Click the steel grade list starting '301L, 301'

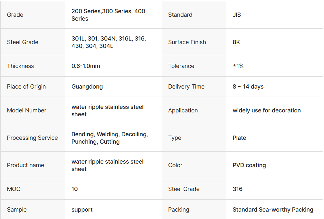pyautogui.click(x=109, y=42)
